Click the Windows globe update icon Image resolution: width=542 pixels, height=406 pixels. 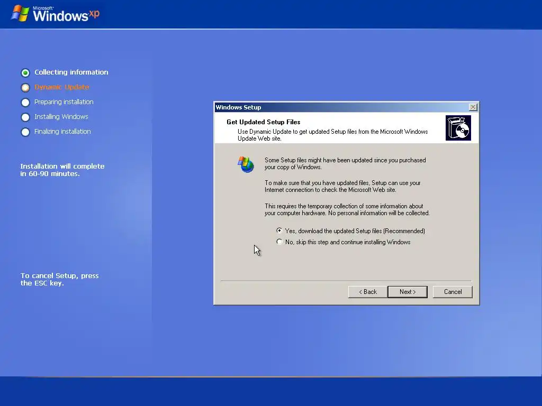pyautogui.click(x=246, y=164)
